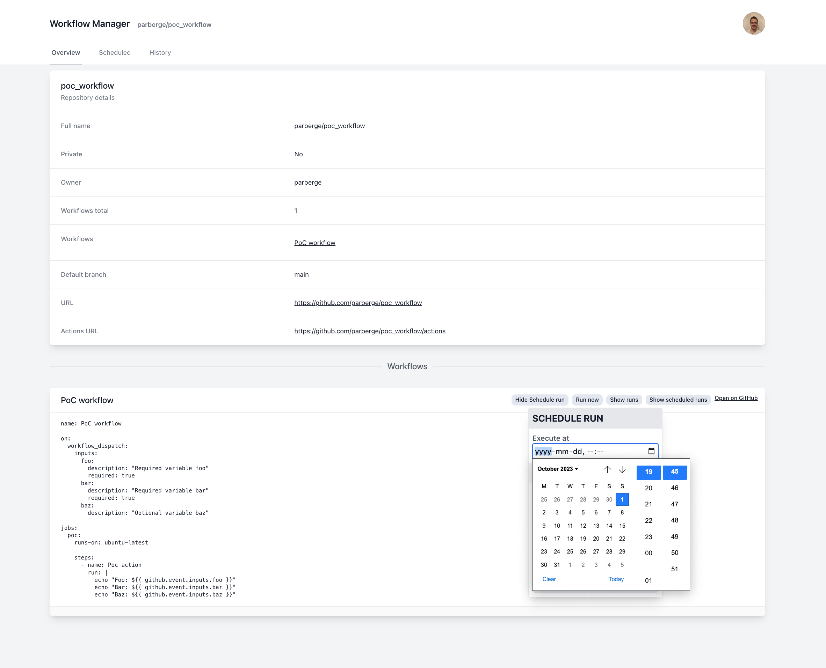Go to next month using the down arrow

(622, 469)
